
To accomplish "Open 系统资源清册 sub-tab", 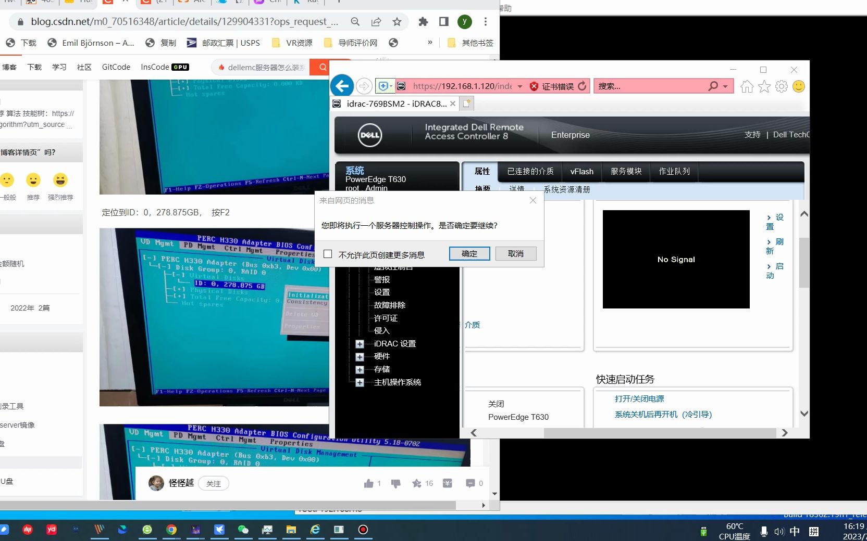I will pyautogui.click(x=567, y=189).
